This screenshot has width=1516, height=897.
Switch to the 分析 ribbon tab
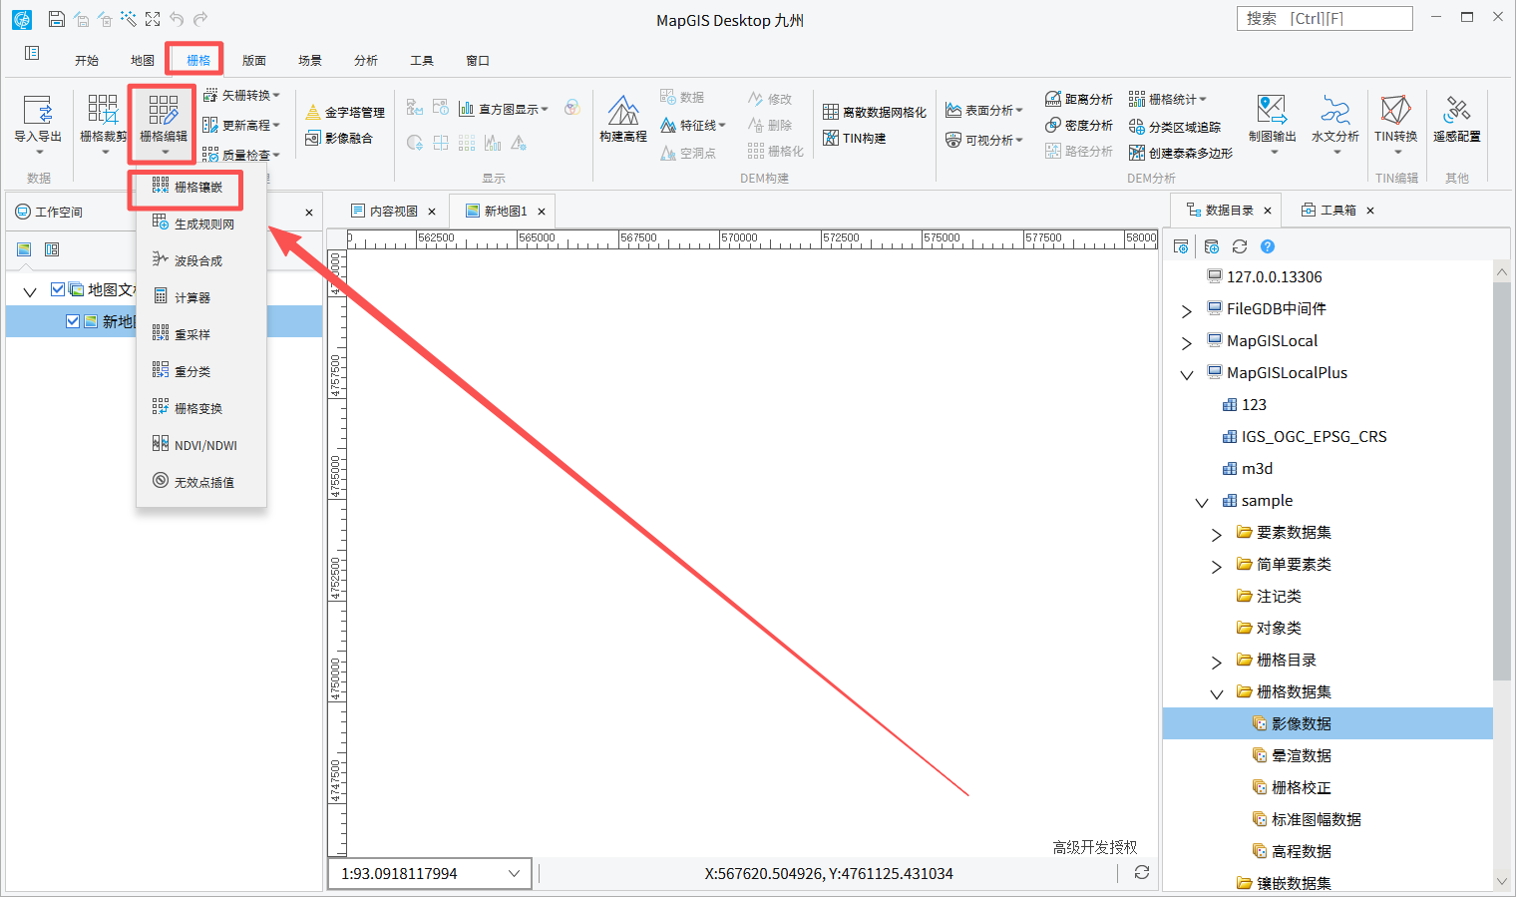click(366, 60)
